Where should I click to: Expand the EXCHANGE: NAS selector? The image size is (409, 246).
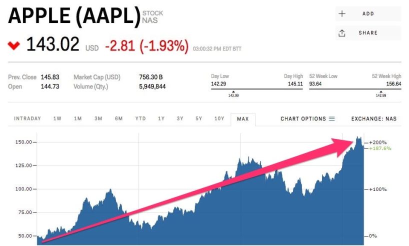tap(373, 119)
